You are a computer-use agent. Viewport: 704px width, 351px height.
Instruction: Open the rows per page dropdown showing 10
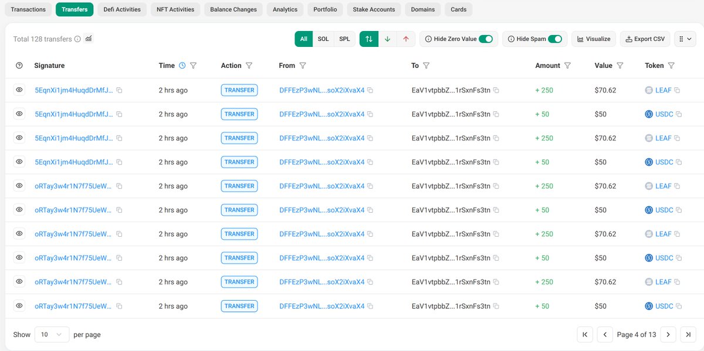pos(52,335)
